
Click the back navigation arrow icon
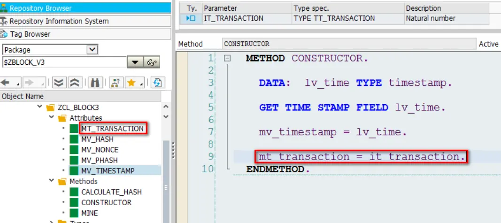click(5, 83)
